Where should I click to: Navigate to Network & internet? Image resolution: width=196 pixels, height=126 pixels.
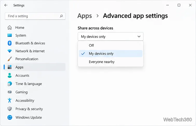click(x=35, y=51)
